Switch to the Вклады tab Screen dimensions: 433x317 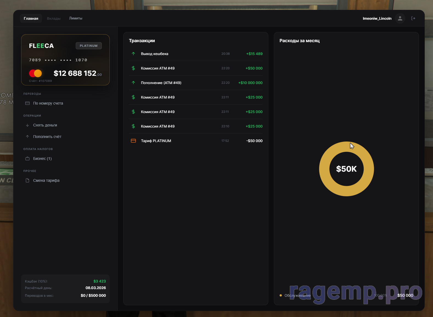54,18
